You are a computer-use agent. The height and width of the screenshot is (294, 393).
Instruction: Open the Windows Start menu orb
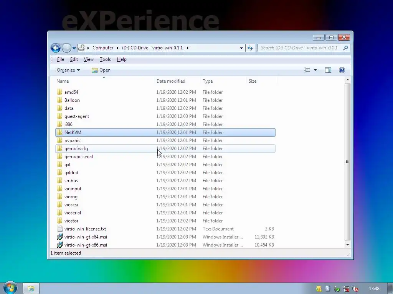pos(10,288)
